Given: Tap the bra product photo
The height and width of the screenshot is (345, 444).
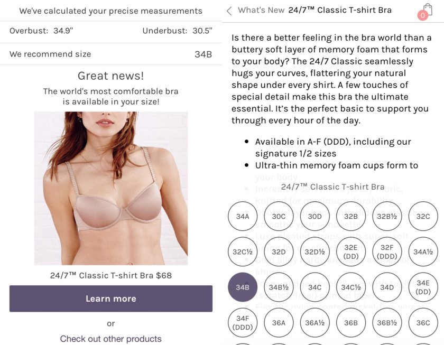Looking at the screenshot, I should pos(111,188).
